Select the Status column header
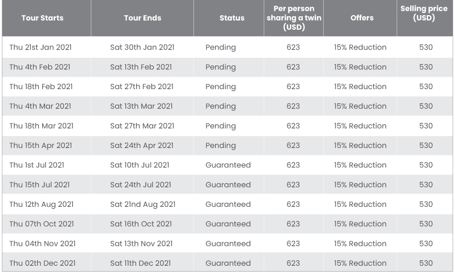Screen dimensions: 455x276 [232, 18]
